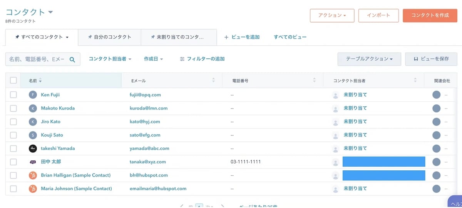
Task: Check the box for Makoto Kuroda
Action: pos(13,108)
